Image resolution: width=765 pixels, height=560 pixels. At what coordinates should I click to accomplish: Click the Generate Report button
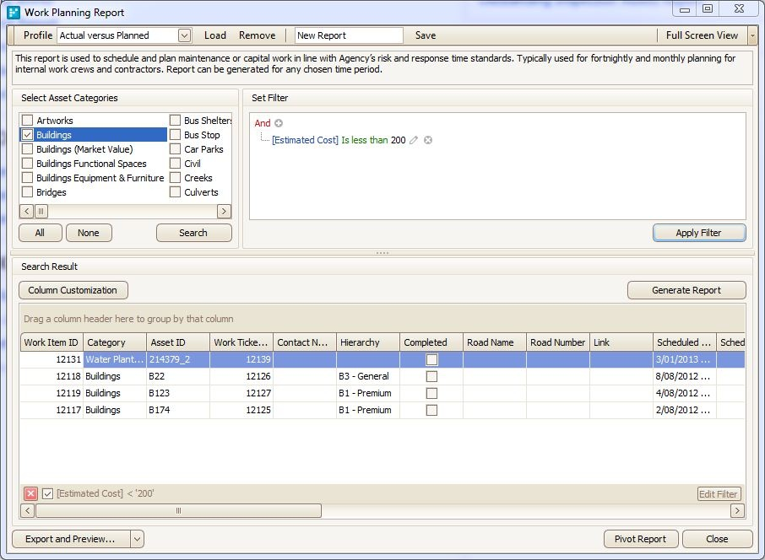coord(686,290)
